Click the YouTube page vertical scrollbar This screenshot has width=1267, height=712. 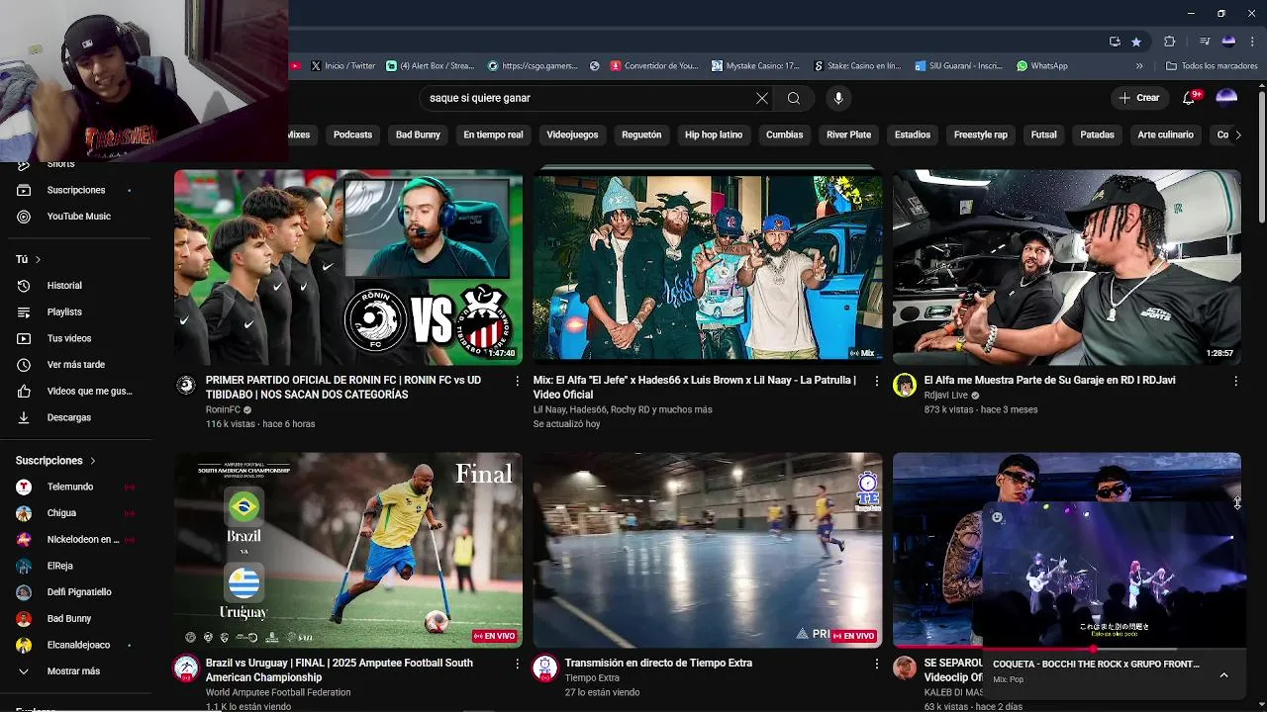[1261, 155]
